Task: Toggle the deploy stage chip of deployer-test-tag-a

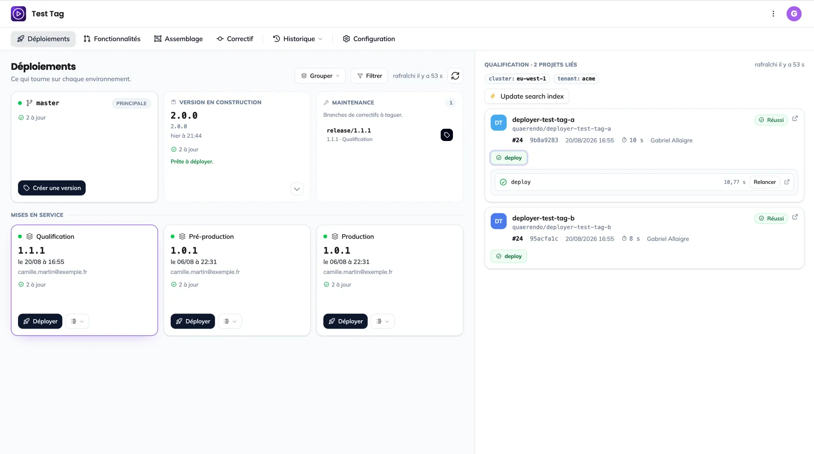Action: (x=509, y=158)
